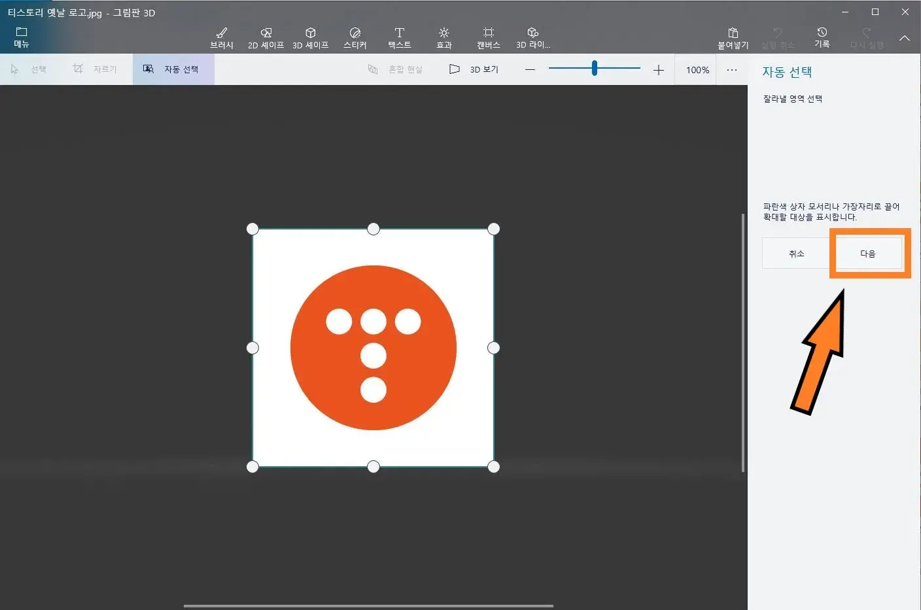Click the horizontal canvas scrollbar
The height and width of the screenshot is (610, 921).
pos(368,606)
